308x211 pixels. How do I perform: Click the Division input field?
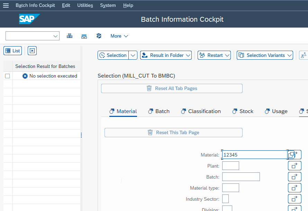point(227,209)
